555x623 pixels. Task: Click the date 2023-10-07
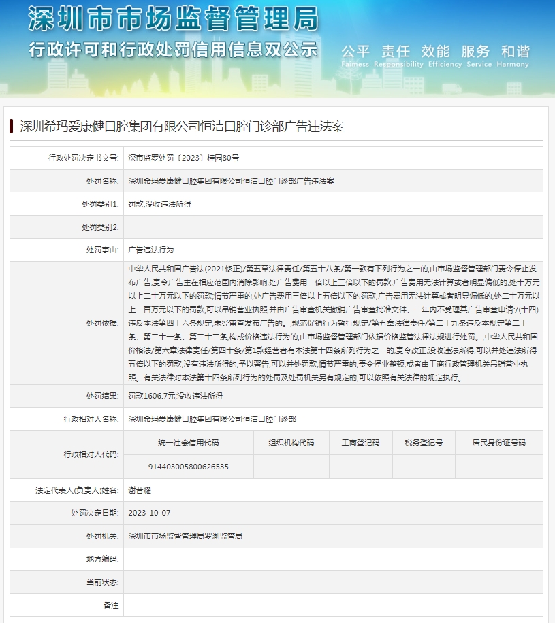tap(149, 513)
